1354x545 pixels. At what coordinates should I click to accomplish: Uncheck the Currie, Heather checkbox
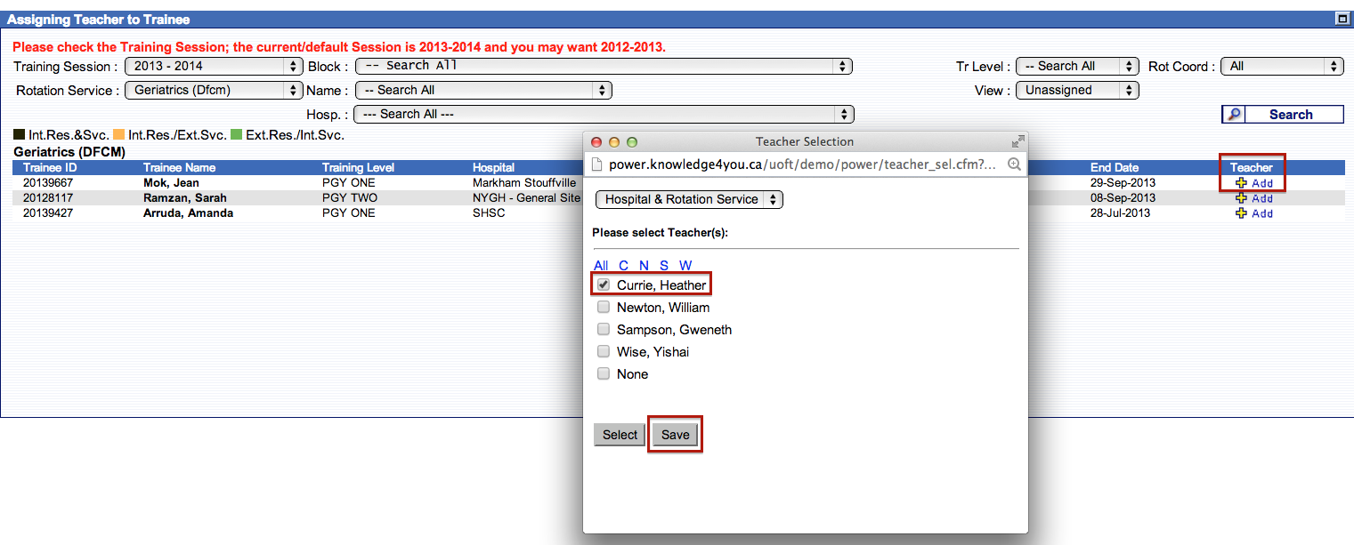pos(604,285)
